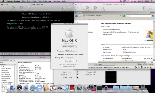Open the VMware Fusion application menu
This screenshot has height=93, width=155.
13,1
